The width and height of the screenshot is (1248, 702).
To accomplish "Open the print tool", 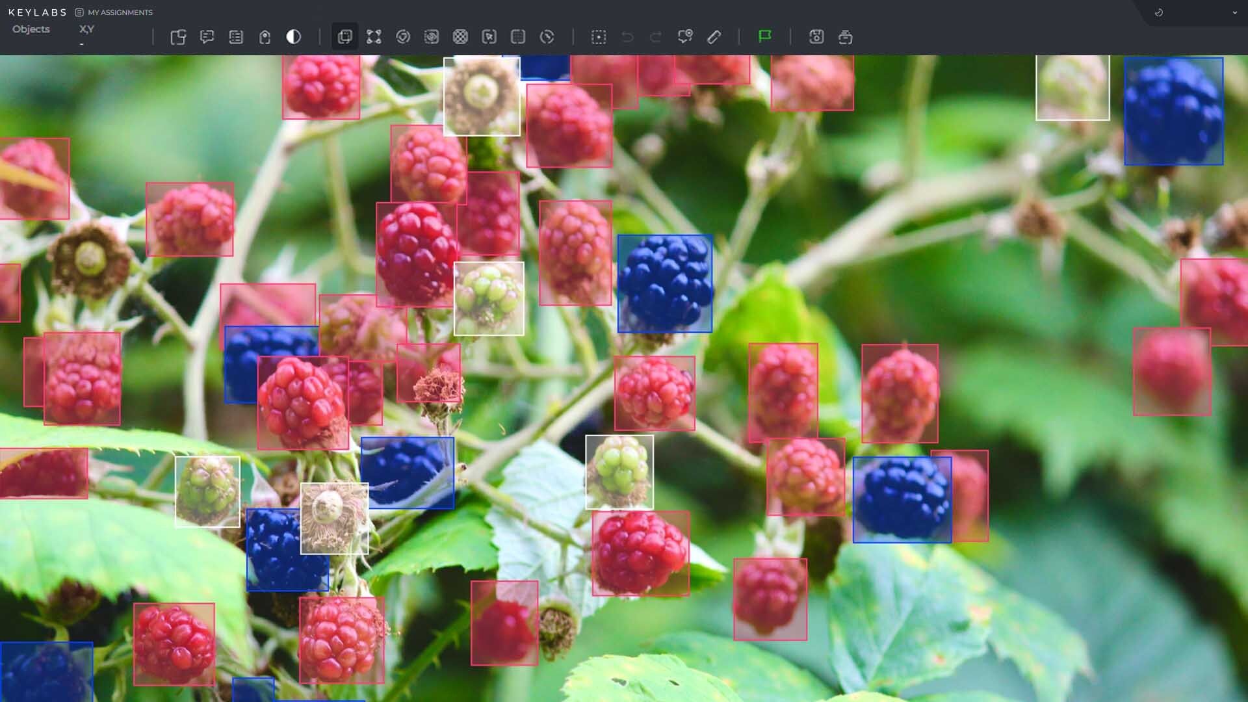I will pyautogui.click(x=846, y=37).
